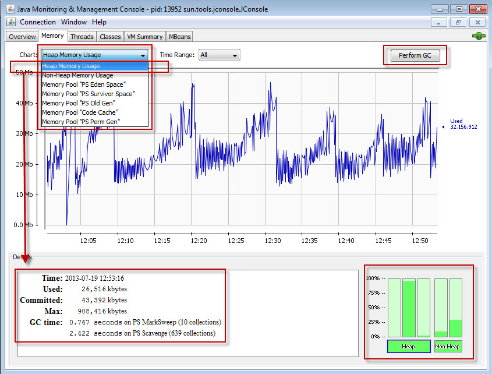Minimize the inner connection window
Image resolution: width=492 pixels, height=374 pixels.
pos(438,22)
